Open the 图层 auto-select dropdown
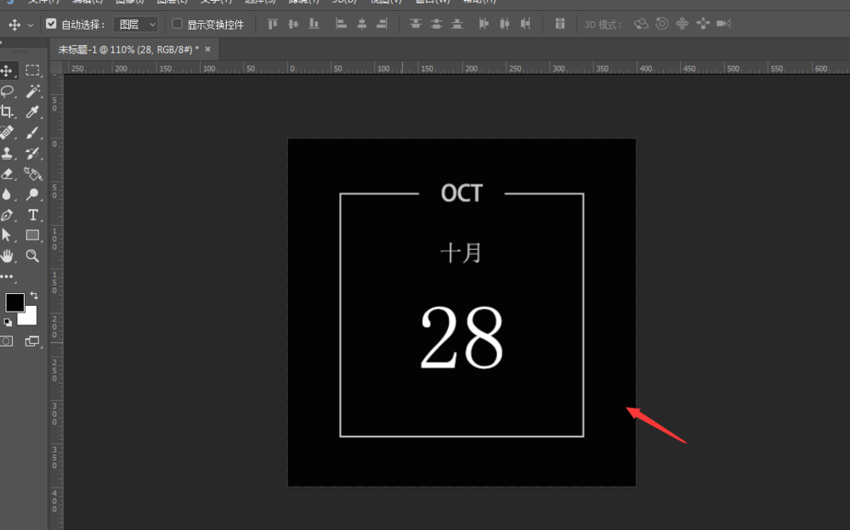The image size is (850, 530). 136,24
